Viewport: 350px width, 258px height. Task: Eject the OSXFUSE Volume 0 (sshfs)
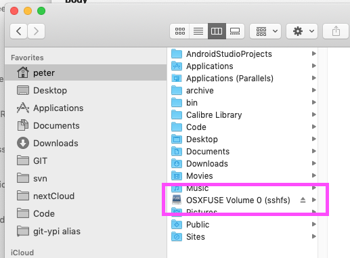point(303,200)
